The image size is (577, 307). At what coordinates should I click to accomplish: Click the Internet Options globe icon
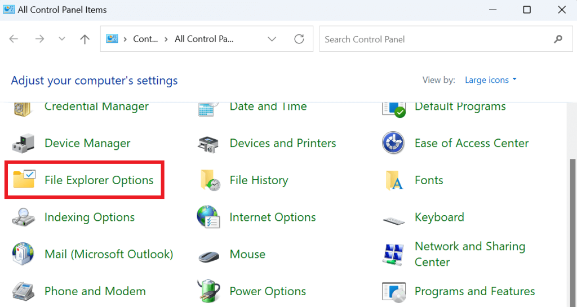[208, 217]
